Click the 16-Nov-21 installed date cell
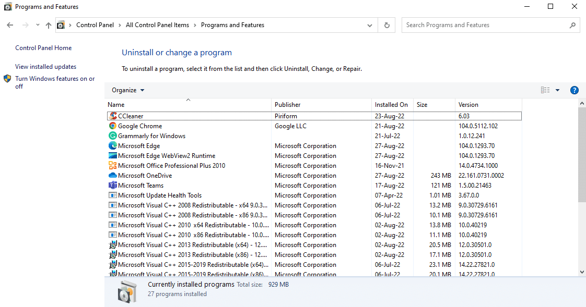Image resolution: width=586 pixels, height=307 pixels. (x=389, y=166)
